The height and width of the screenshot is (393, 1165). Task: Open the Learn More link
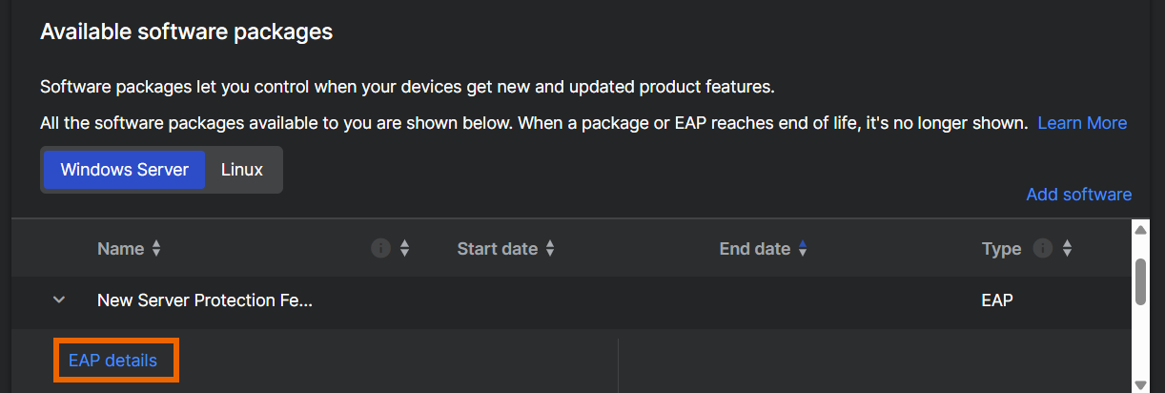tap(1082, 123)
